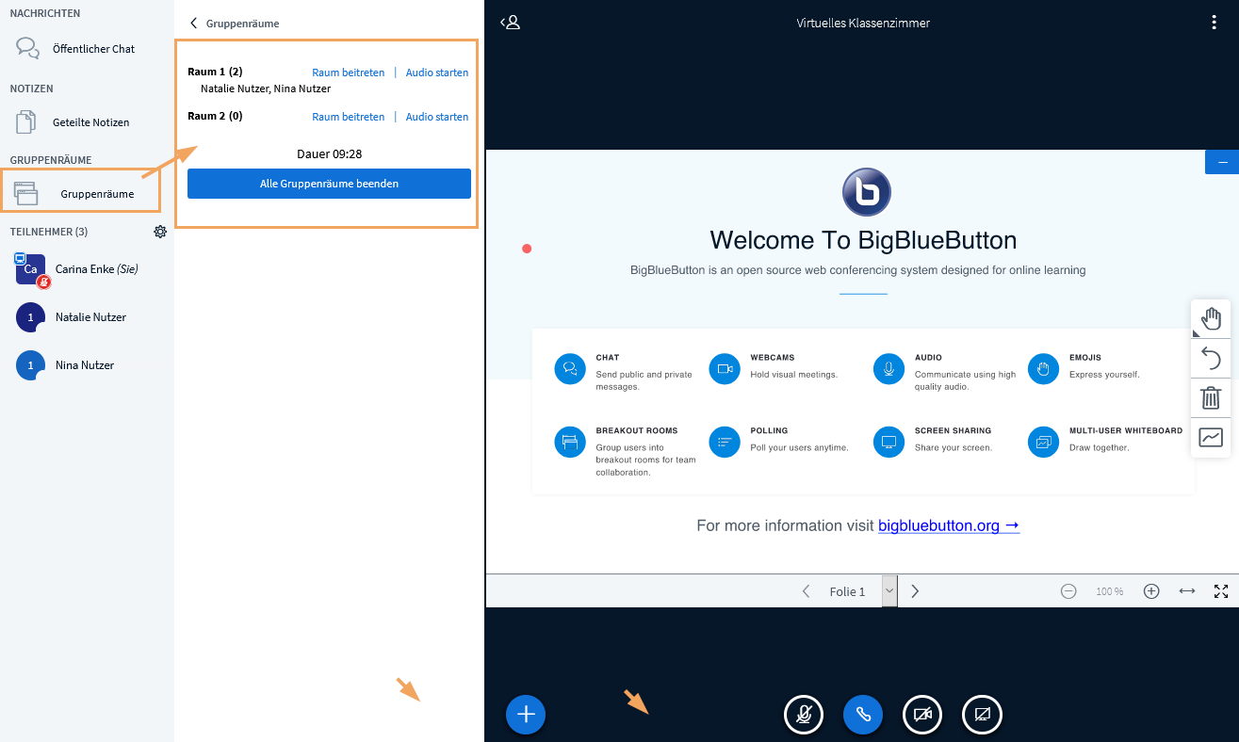The image size is (1239, 742).
Task: Open the Folie 1 slide dropdown
Action: 888,591
